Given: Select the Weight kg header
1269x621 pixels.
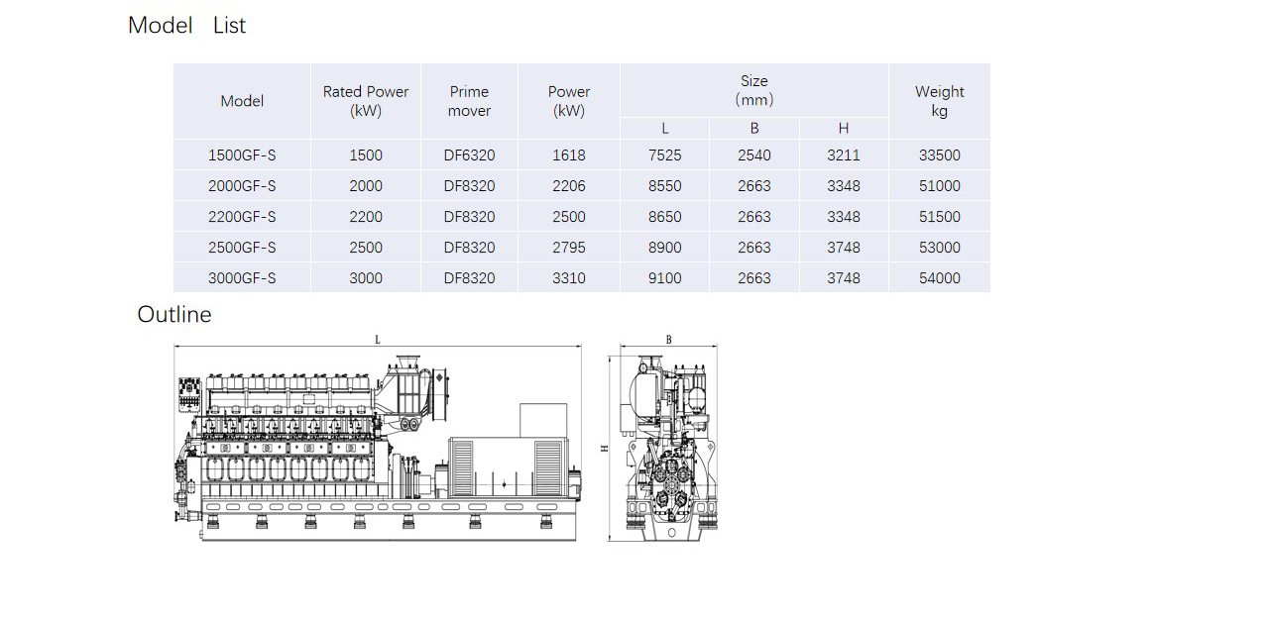Looking at the screenshot, I should pos(940,101).
